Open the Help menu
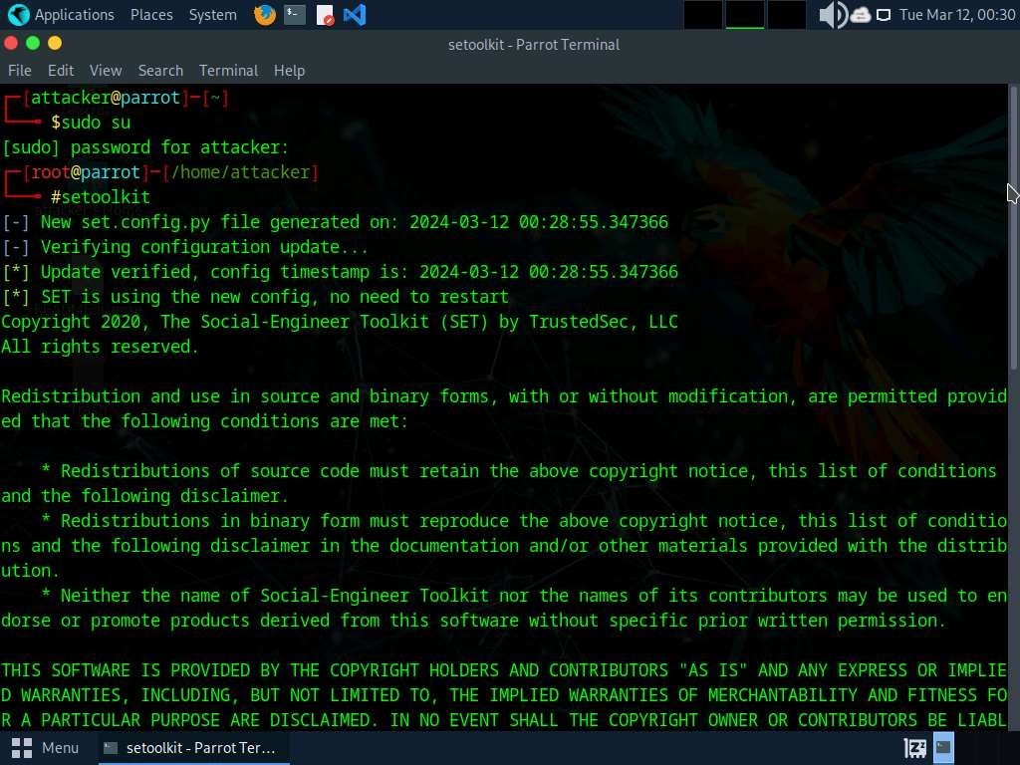 point(289,71)
